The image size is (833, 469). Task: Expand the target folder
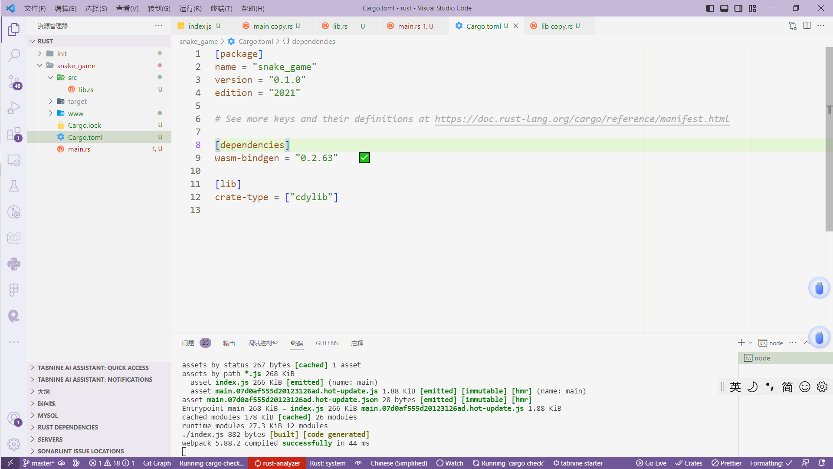click(x=77, y=101)
